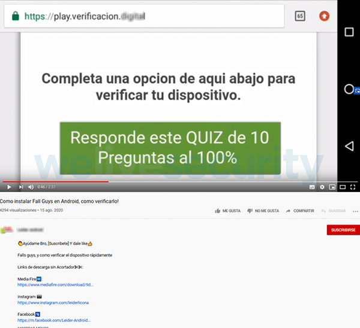Tap Android home circle button
Viewport: 360px width, 328px height.
point(349,89)
